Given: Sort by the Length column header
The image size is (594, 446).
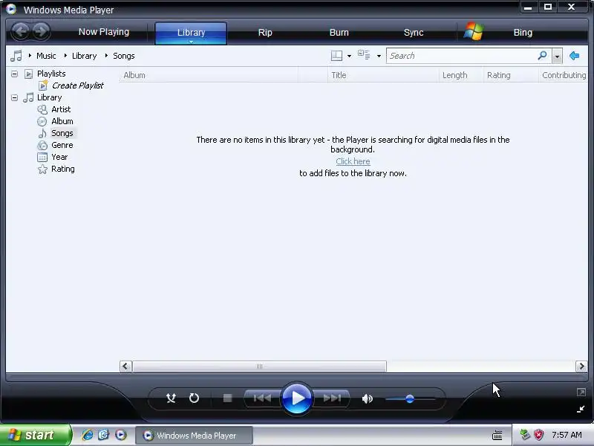Looking at the screenshot, I should (x=461, y=75).
